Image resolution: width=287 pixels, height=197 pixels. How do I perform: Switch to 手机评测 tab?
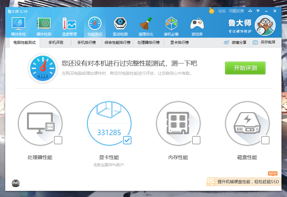[x=56, y=43]
